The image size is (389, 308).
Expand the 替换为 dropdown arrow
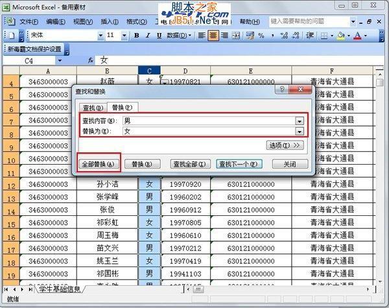300,131
